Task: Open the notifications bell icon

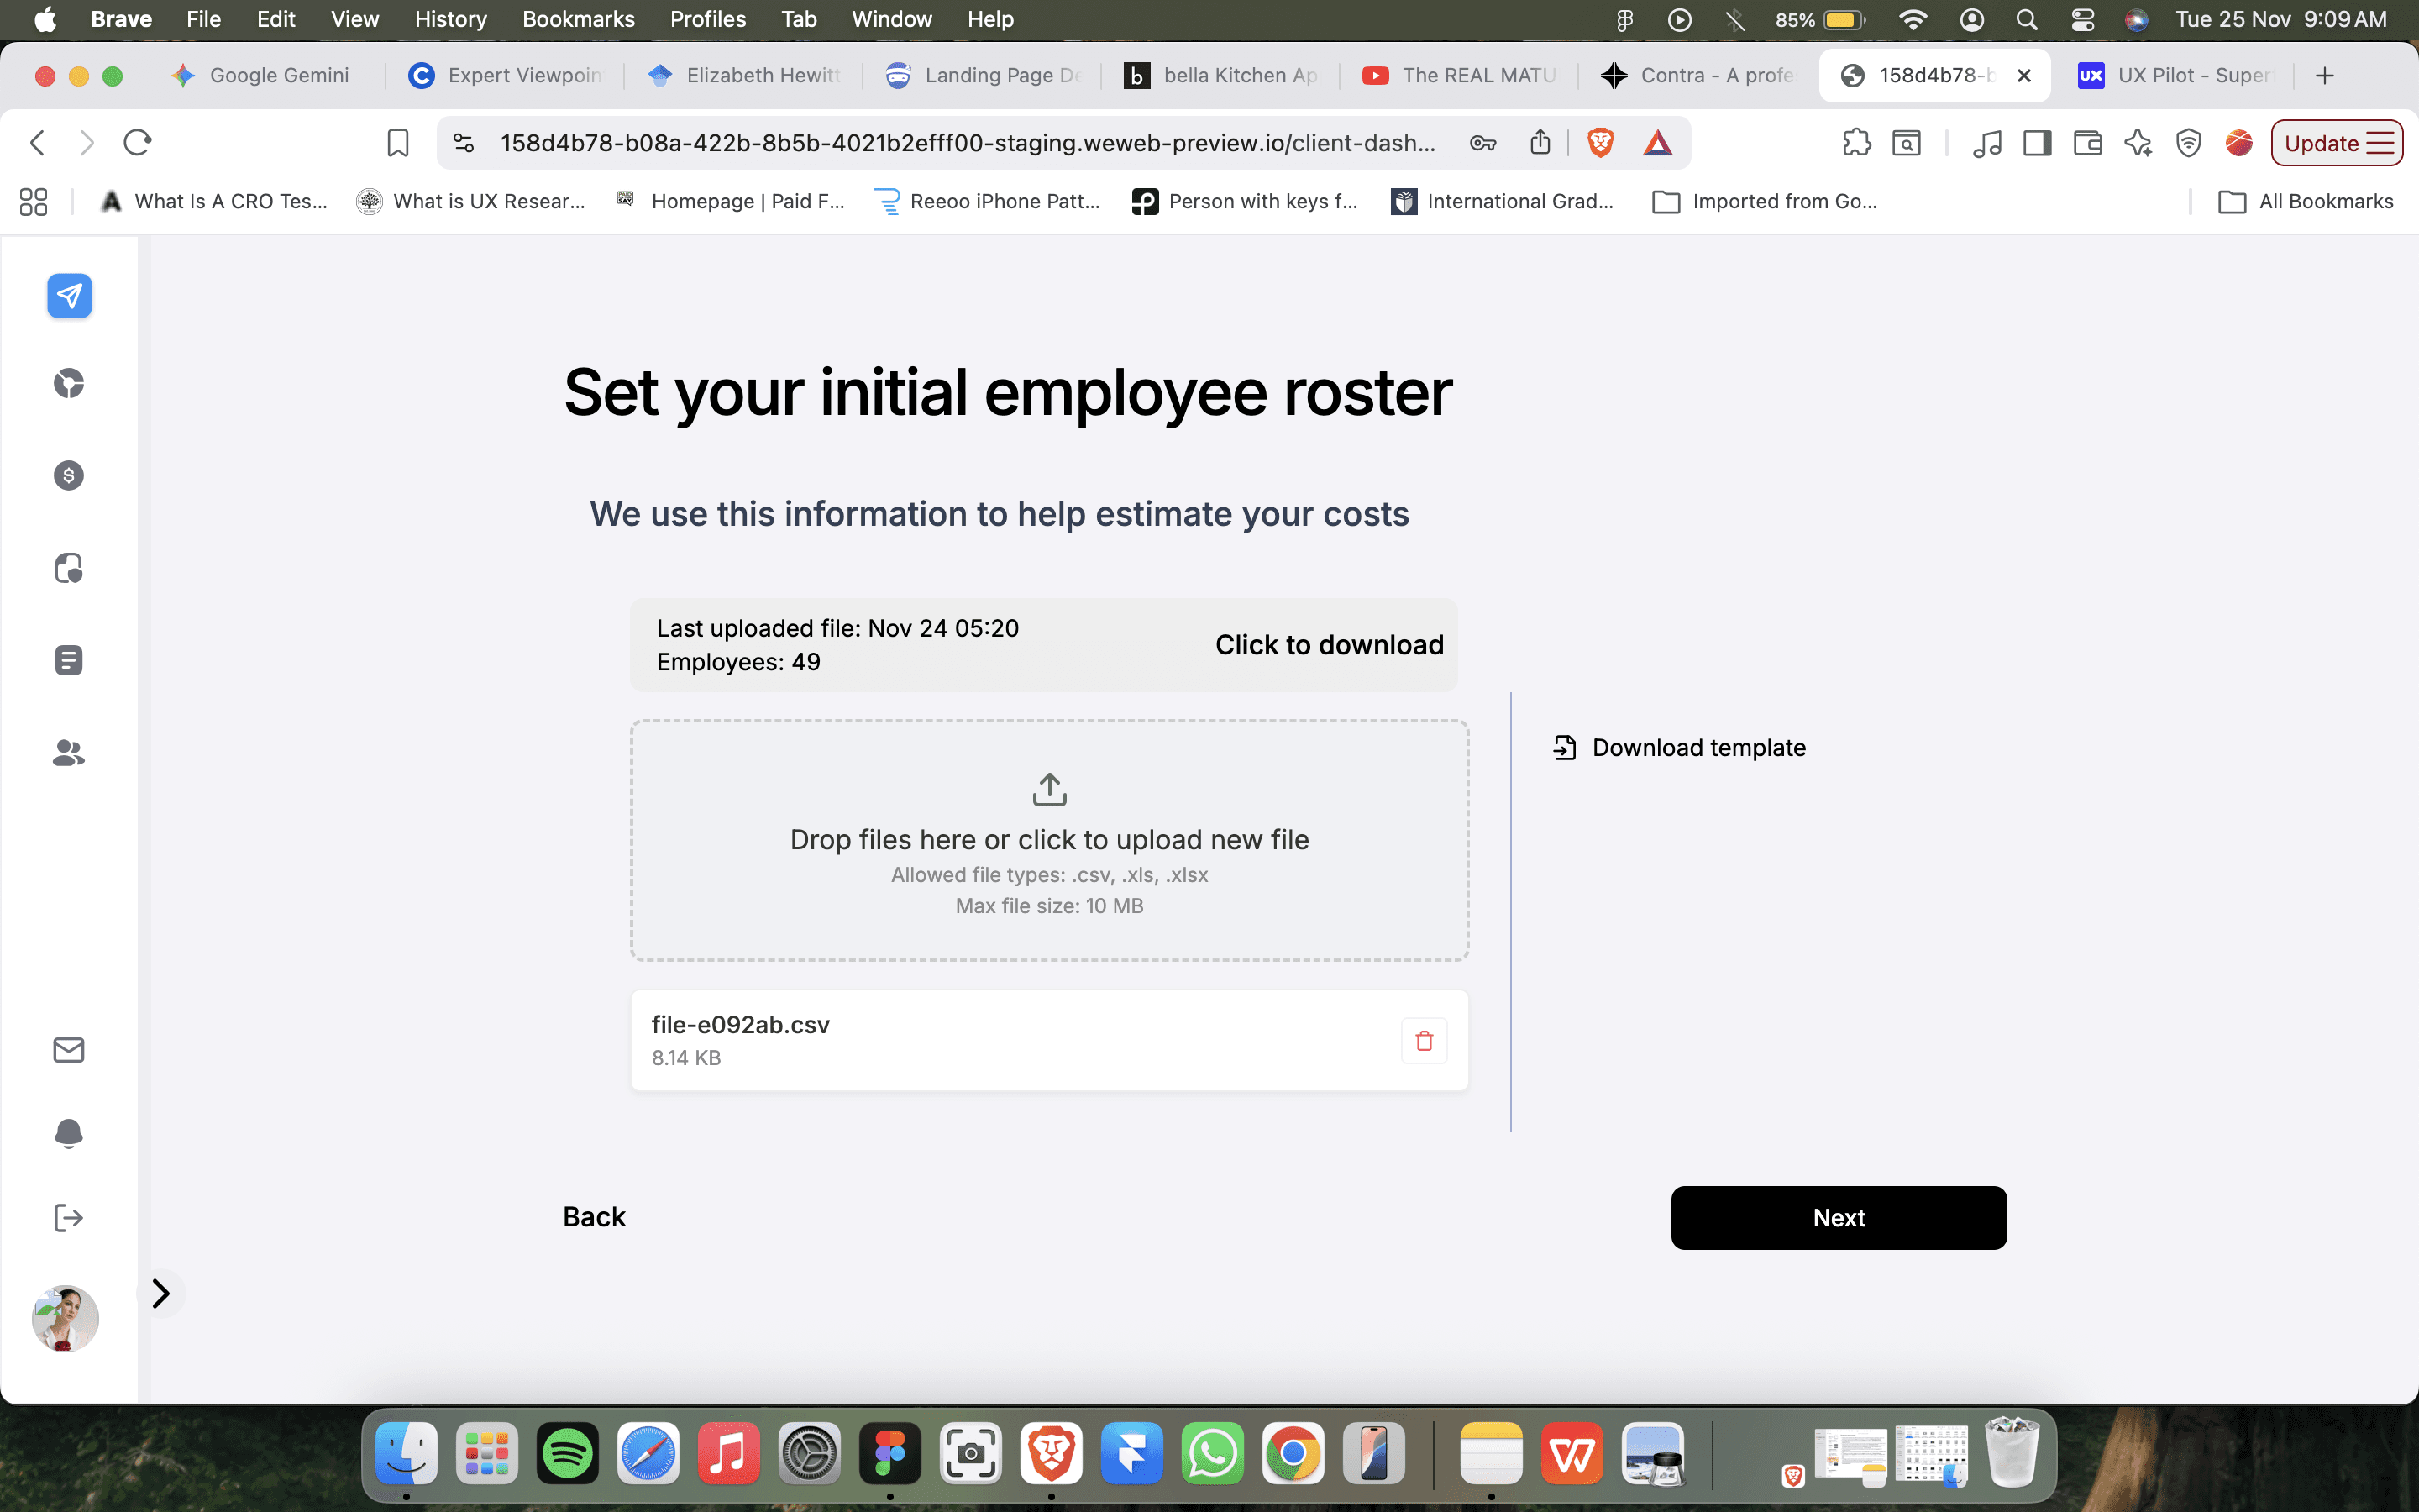Action: click(69, 1133)
